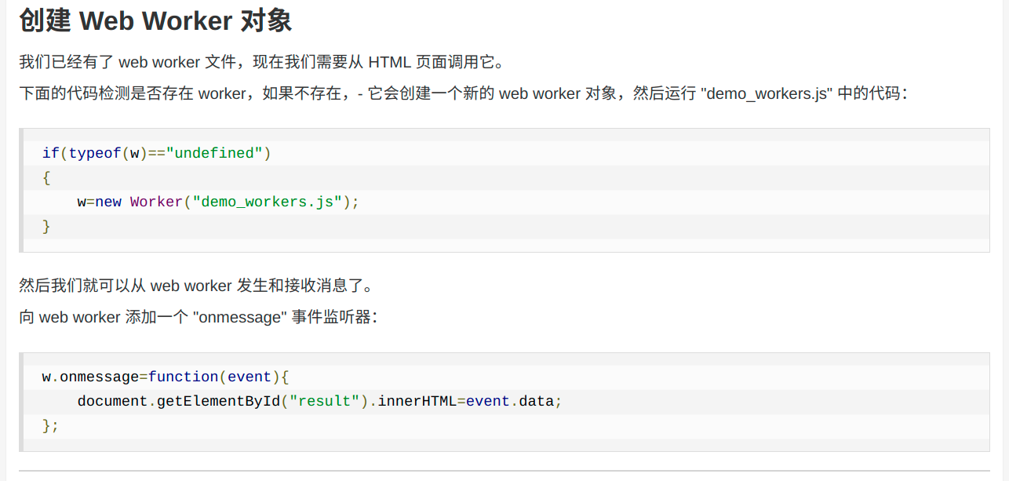Click the "undefined" string in the code
1009x481 pixels.
tap(214, 153)
